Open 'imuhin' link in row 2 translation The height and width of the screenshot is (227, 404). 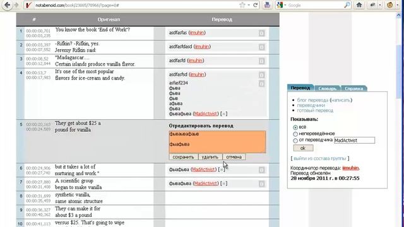(x=202, y=47)
